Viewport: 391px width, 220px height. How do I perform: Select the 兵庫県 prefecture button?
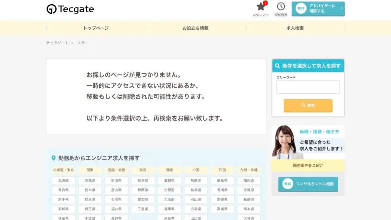pyautogui.click(x=169, y=209)
